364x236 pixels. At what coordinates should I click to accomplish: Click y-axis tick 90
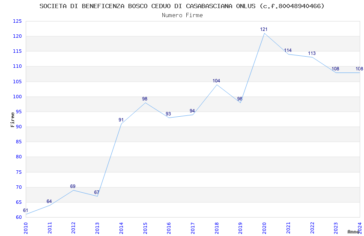coord(19,127)
